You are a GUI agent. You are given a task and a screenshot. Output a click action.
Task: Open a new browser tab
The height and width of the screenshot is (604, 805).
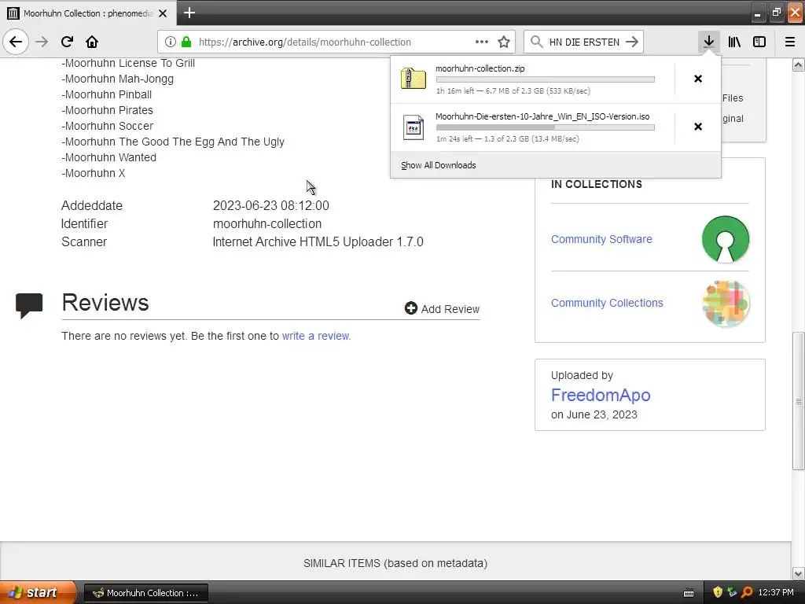(189, 13)
